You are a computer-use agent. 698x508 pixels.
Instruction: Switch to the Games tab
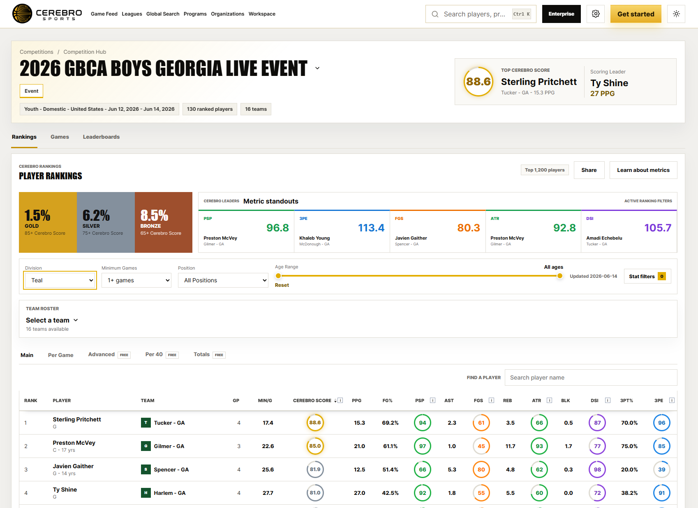[60, 137]
